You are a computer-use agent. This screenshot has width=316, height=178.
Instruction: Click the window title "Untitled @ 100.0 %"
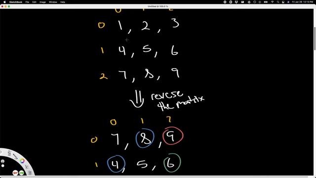[x=158, y=6]
